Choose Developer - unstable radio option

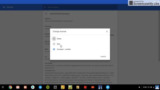pyautogui.click(x=54, y=49)
